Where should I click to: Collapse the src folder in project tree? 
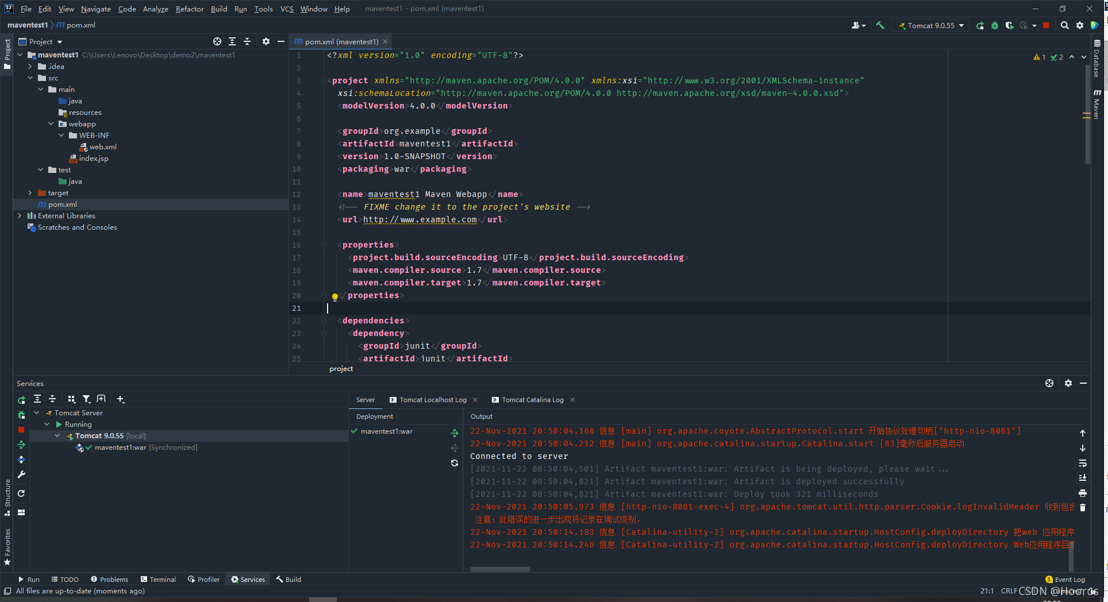(x=30, y=78)
